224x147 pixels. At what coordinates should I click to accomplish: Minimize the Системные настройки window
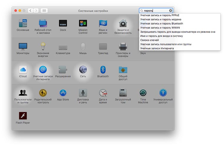(20, 11)
